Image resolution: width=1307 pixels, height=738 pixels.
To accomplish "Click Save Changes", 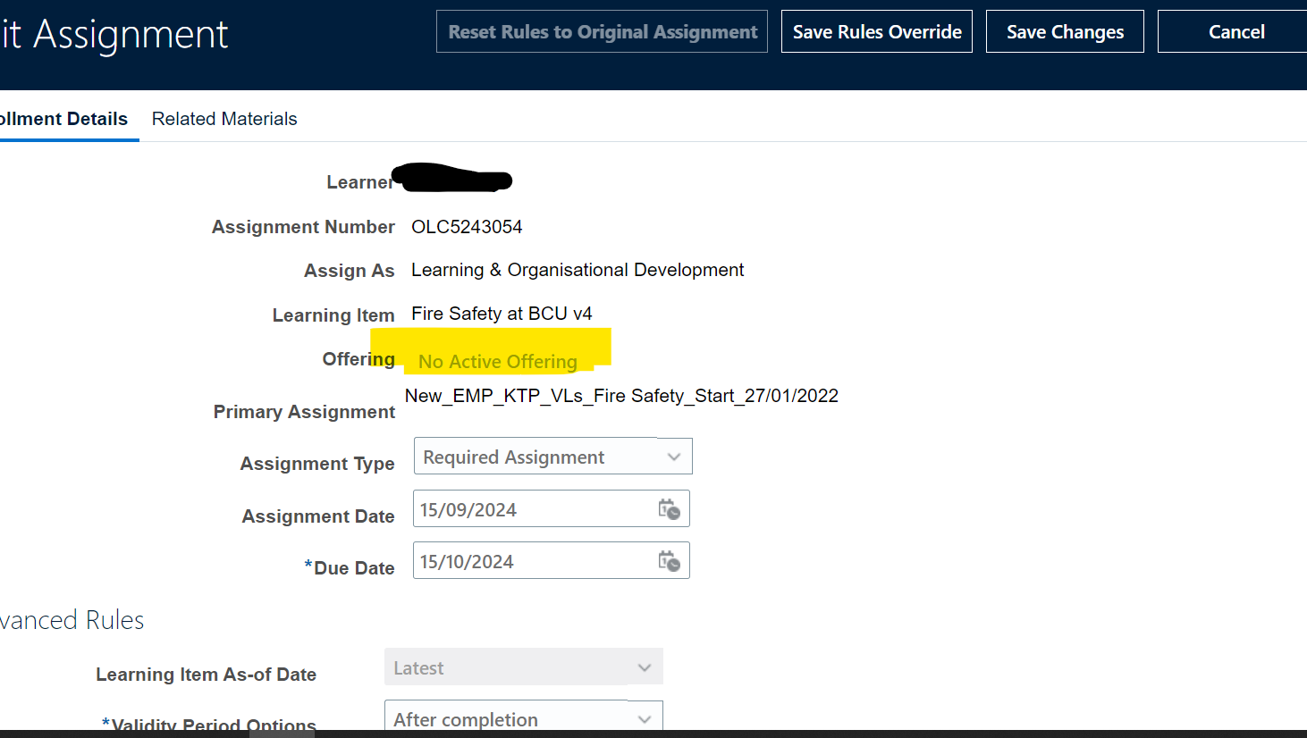I will tap(1065, 30).
